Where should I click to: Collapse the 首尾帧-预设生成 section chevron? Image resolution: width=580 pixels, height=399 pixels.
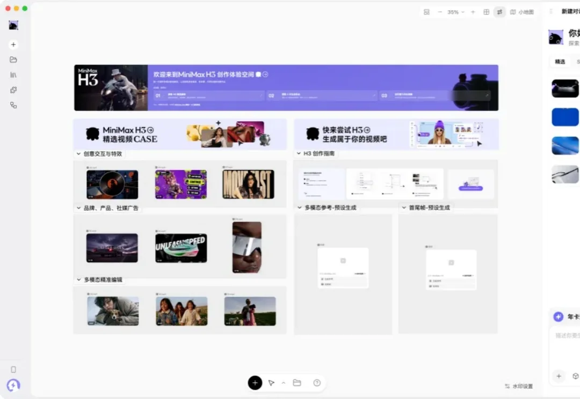coord(403,208)
